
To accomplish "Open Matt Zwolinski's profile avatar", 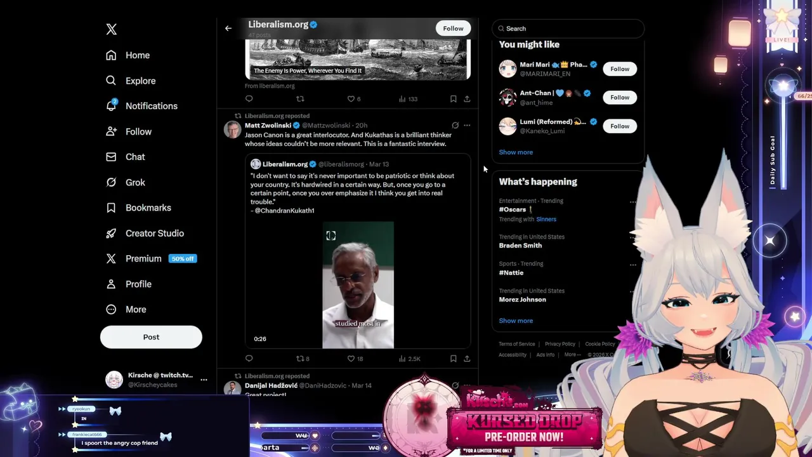I will (232, 129).
